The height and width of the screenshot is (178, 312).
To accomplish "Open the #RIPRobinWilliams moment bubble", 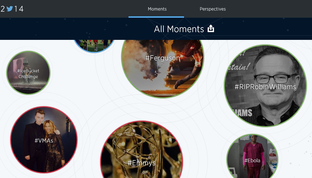I will click(265, 86).
